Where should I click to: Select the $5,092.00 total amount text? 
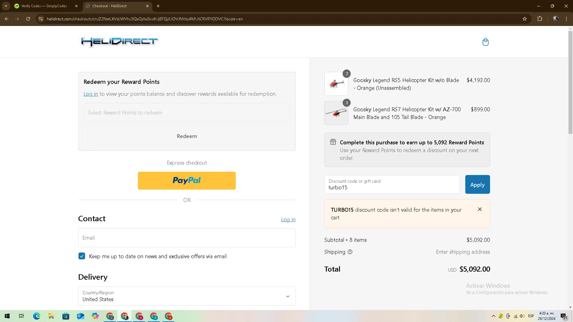pos(474,269)
